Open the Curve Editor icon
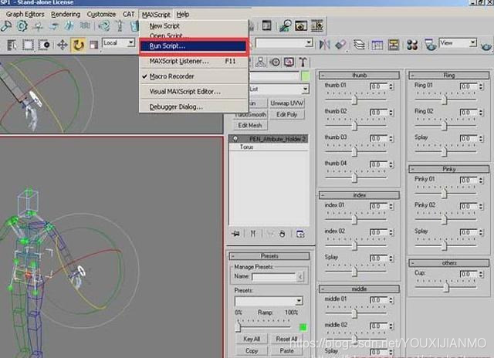 point(377,45)
